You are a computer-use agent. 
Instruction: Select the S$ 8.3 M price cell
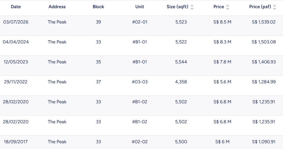(x=222, y=42)
